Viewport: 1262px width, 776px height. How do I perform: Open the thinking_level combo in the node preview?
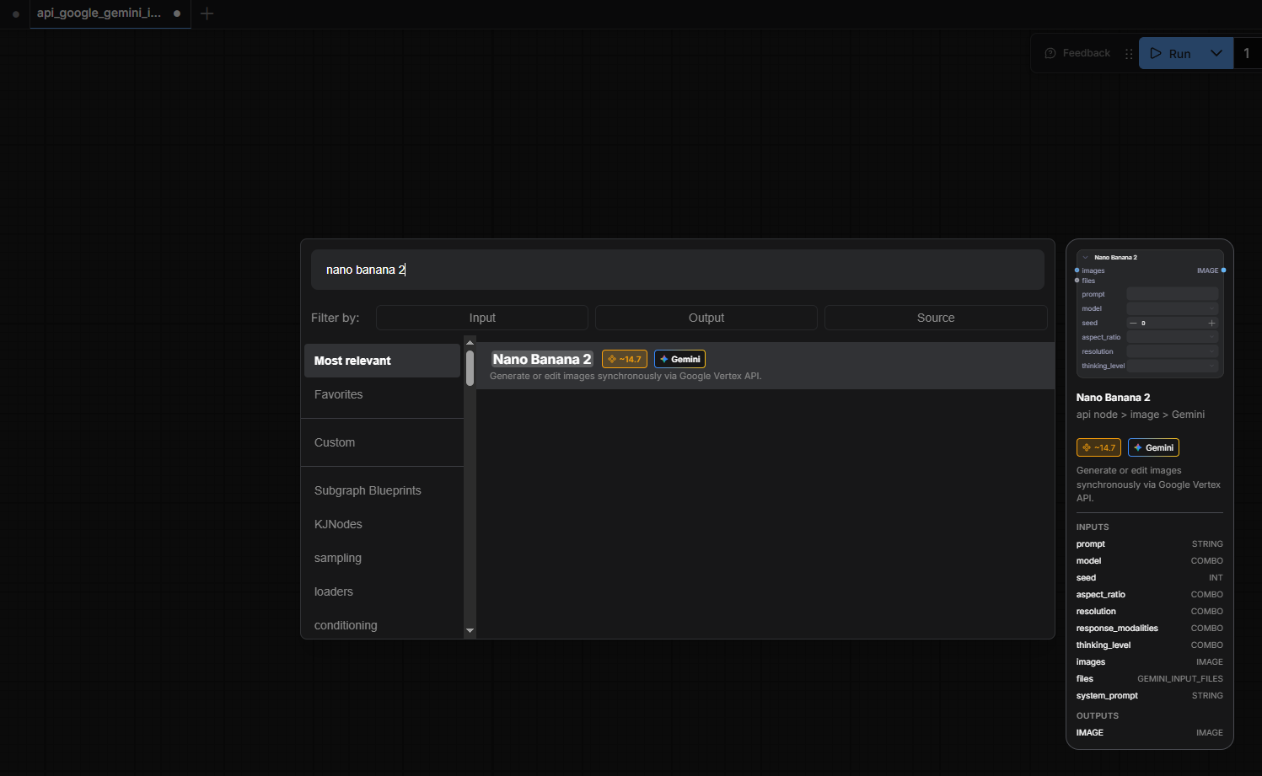pos(1173,366)
